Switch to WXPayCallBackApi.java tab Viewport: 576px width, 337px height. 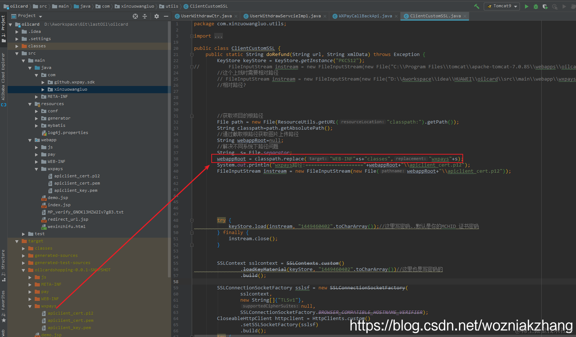coord(365,16)
